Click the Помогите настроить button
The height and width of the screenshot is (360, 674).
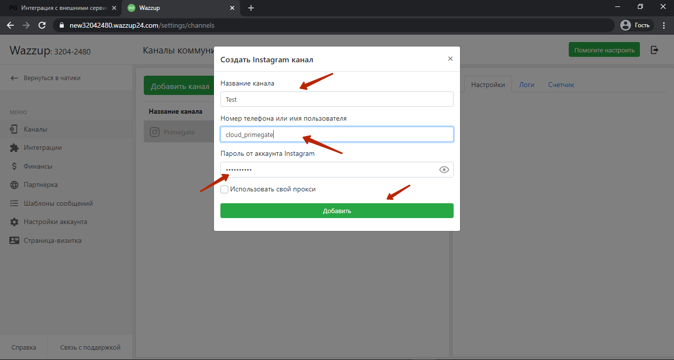604,49
